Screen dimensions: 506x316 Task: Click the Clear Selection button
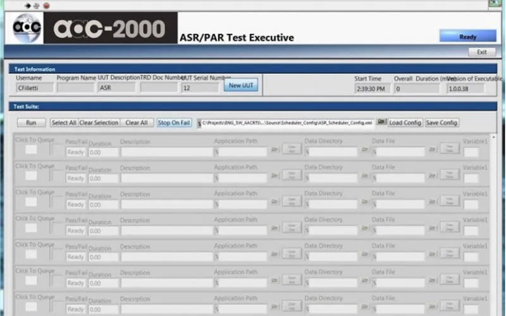99,123
